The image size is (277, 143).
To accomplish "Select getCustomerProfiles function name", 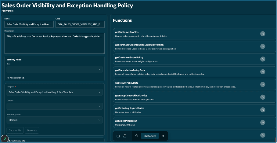I will click(127, 32).
